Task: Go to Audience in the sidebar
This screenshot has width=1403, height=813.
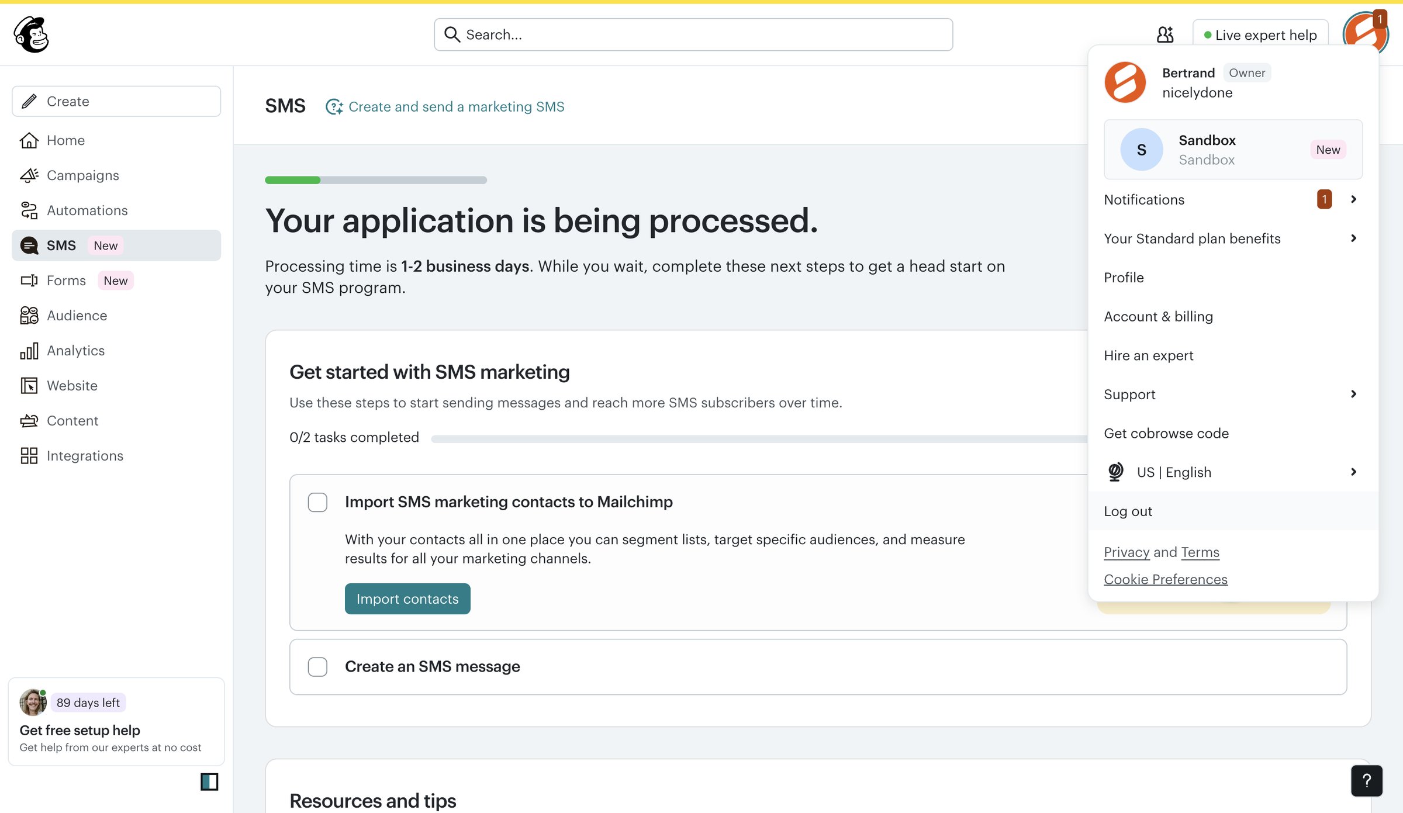Action: point(116,316)
